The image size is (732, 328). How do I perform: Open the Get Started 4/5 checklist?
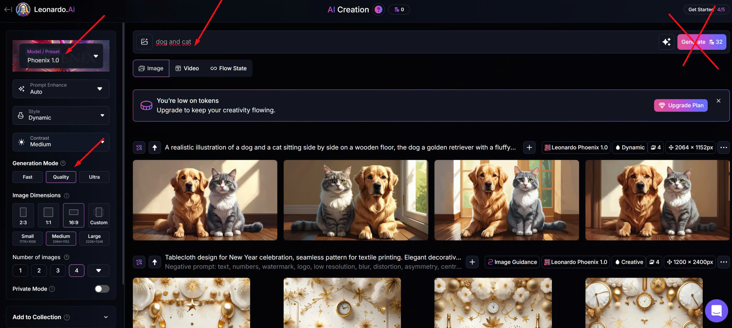pos(706,10)
